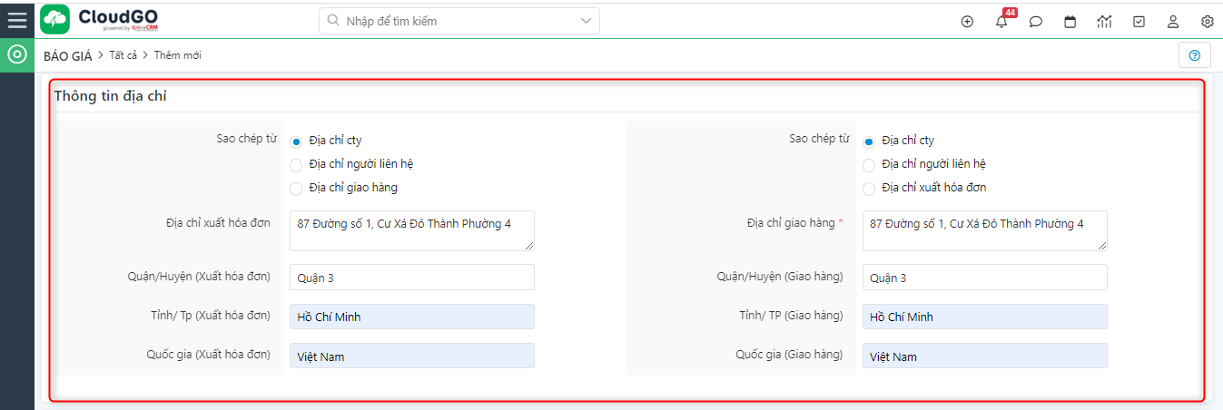Click the quick create plus icon
The image size is (1223, 410).
click(967, 22)
